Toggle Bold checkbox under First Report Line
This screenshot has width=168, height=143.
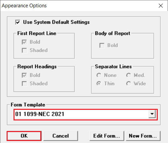pyautogui.click(x=24, y=42)
